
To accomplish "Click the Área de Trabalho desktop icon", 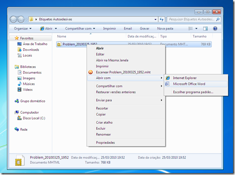I will tap(19, 44).
